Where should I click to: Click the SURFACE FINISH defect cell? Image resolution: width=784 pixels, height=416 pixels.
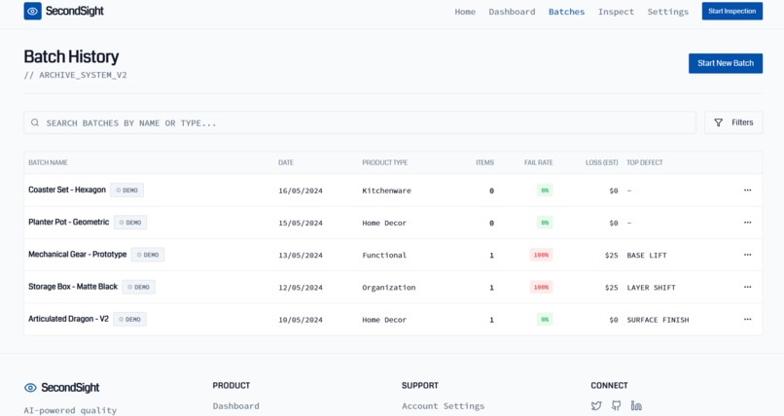(658, 320)
